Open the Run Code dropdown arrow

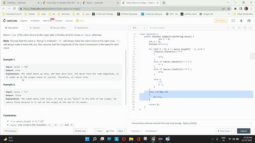pyautogui.click(x=231, y=131)
